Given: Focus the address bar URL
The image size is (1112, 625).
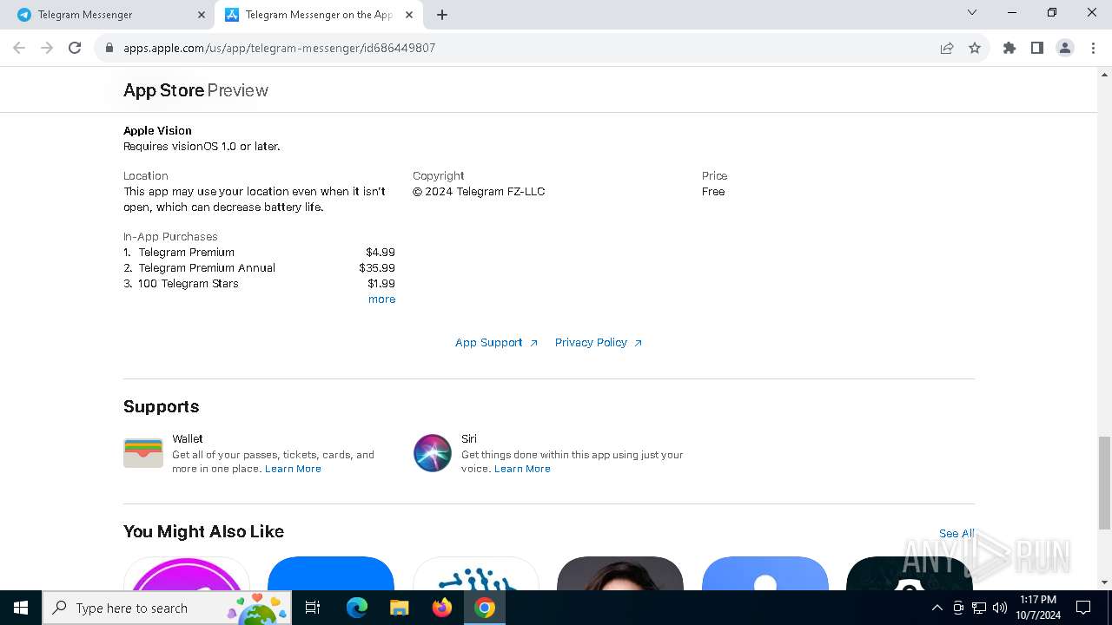Looking at the screenshot, I should 279,48.
